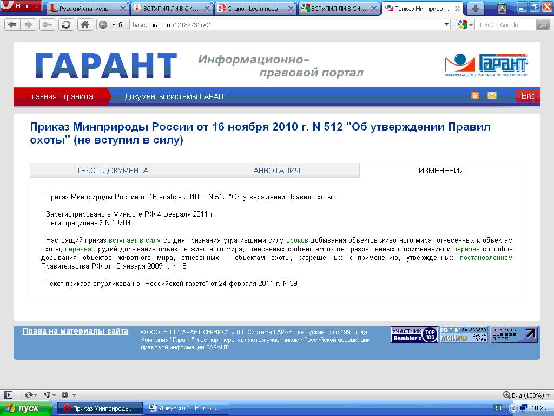Open Документ1 Microsoft Word taskbar item
This screenshot has height=416, width=554.
tap(187, 408)
